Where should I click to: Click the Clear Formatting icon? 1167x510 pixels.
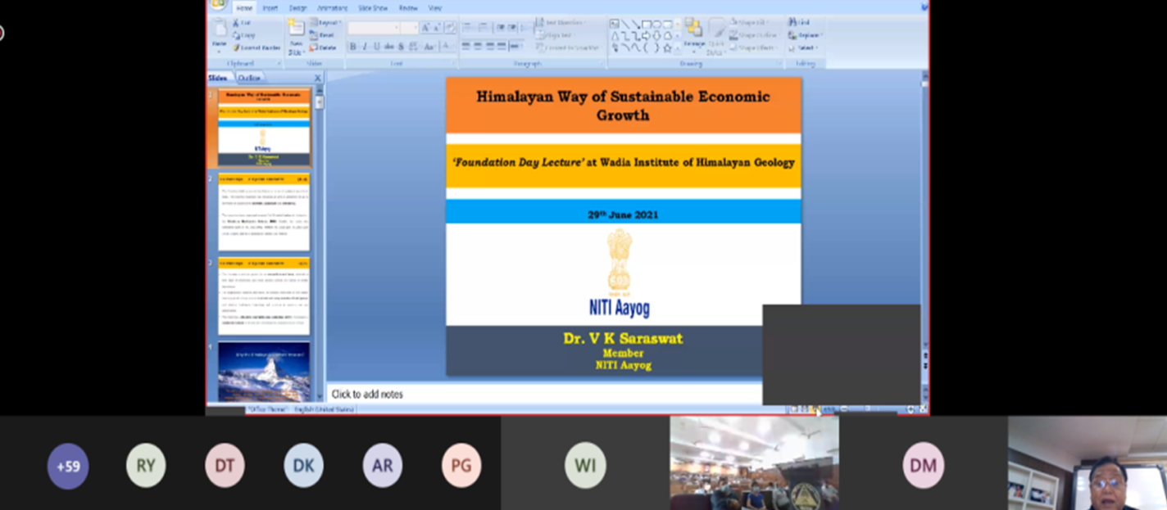(450, 28)
